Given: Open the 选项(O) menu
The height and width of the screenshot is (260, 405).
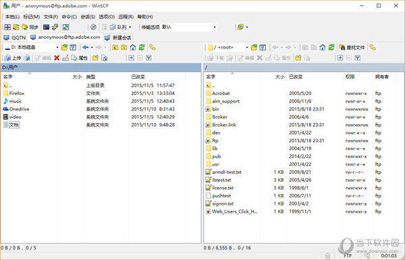Looking at the screenshot, I should [x=107, y=17].
